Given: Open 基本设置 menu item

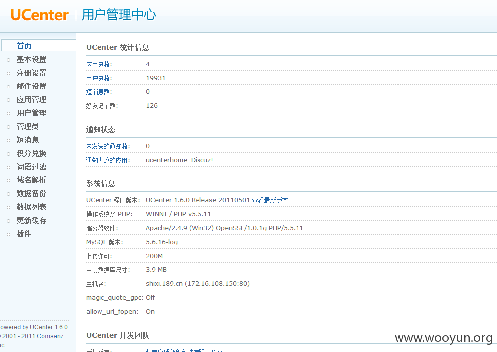Looking at the screenshot, I should click(x=31, y=59).
